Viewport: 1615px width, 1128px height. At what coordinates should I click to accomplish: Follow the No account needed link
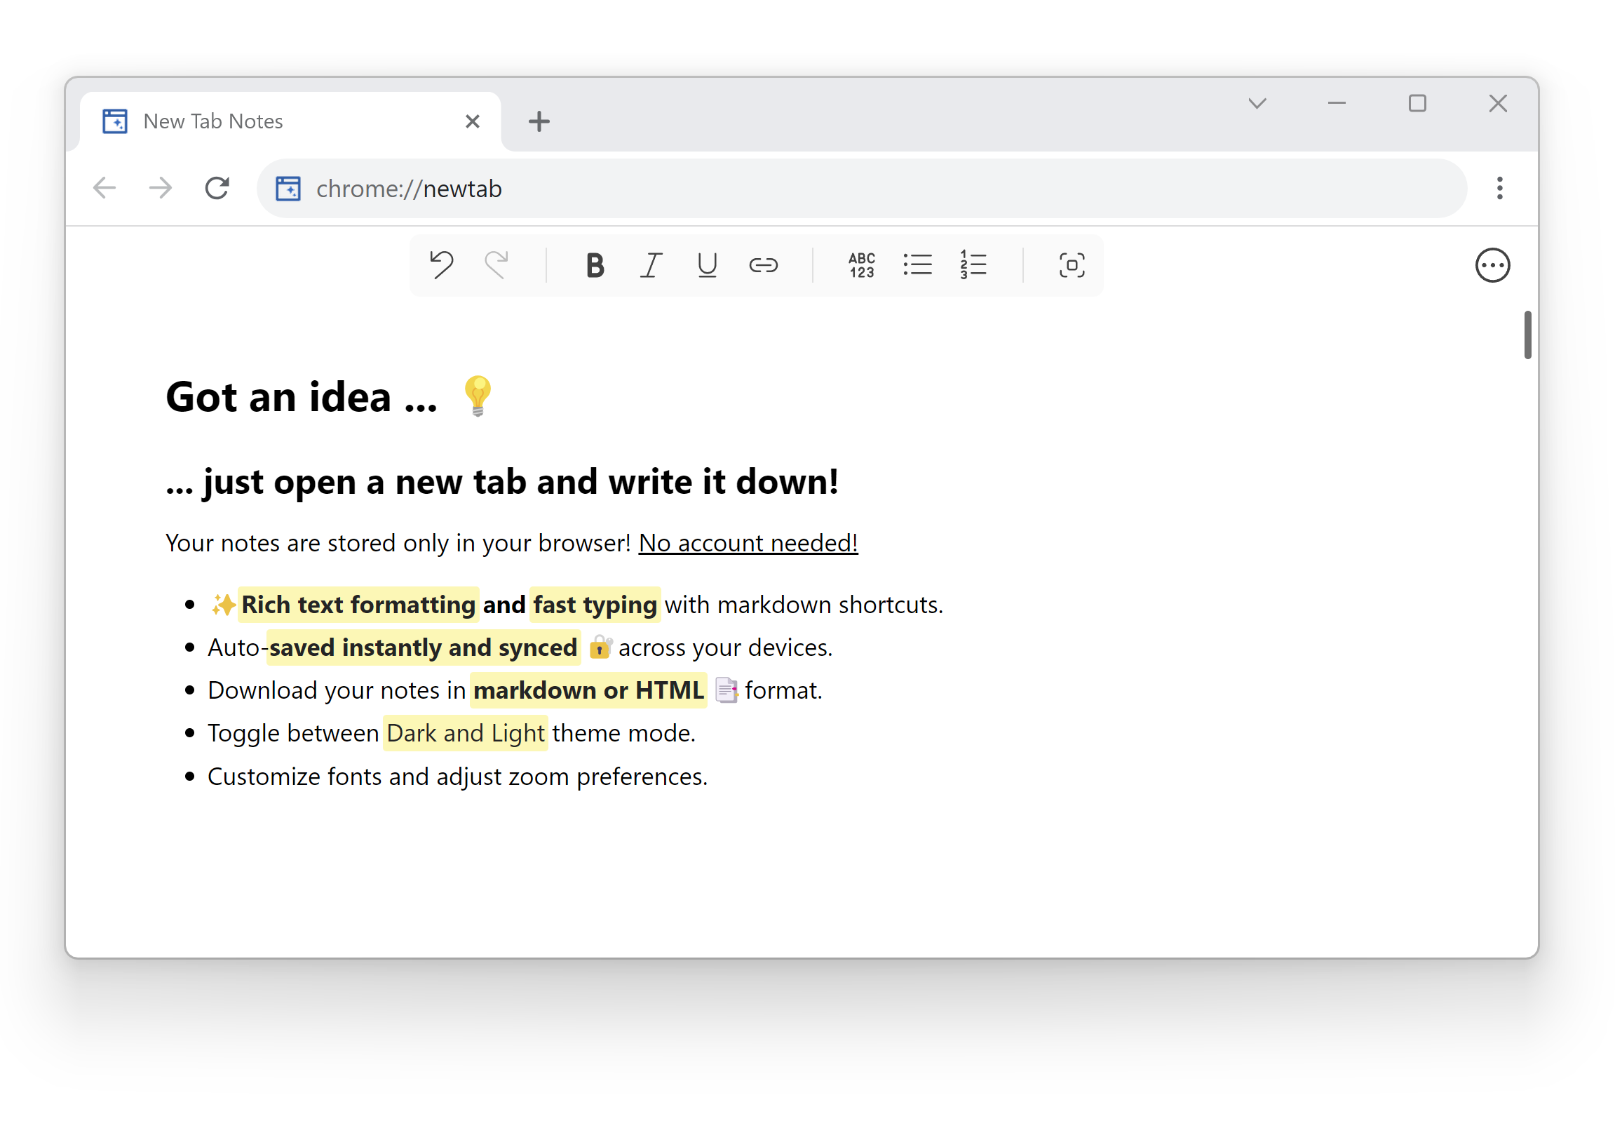[747, 542]
